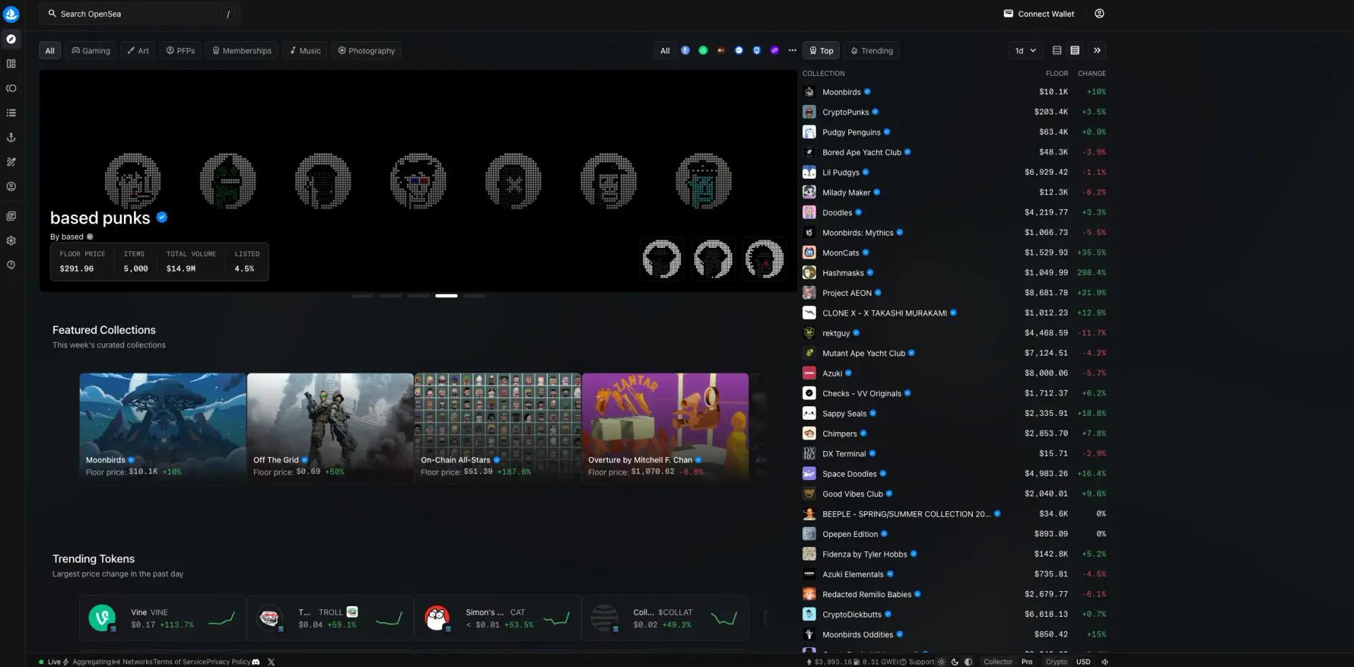The height and width of the screenshot is (667, 1354).
Task: Open the Moonbirds featured collection card
Action: 162,428
